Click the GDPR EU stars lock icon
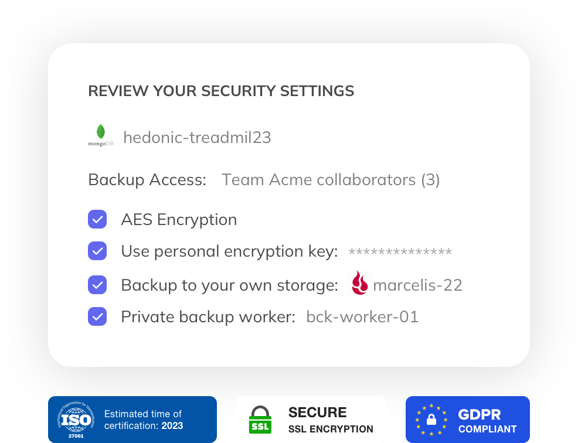 431,420
